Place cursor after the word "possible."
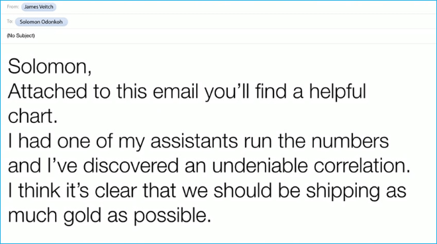 tap(211, 216)
